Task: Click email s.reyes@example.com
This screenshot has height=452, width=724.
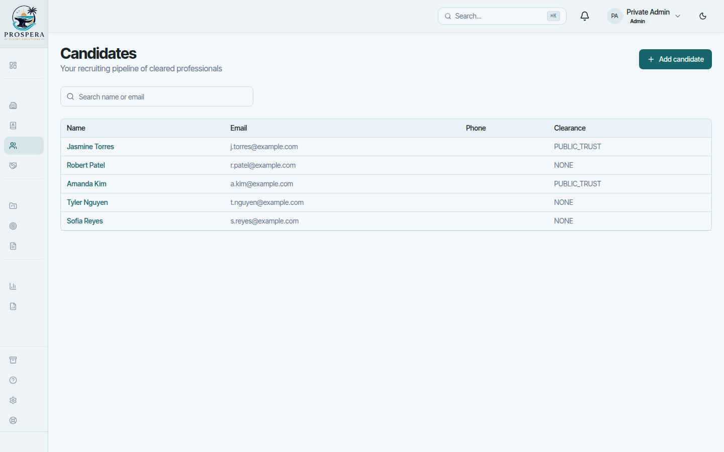Action: pos(264,221)
